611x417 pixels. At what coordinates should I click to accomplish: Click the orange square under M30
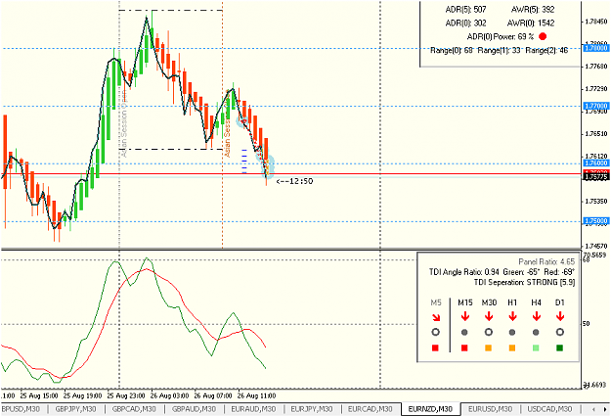point(488,347)
